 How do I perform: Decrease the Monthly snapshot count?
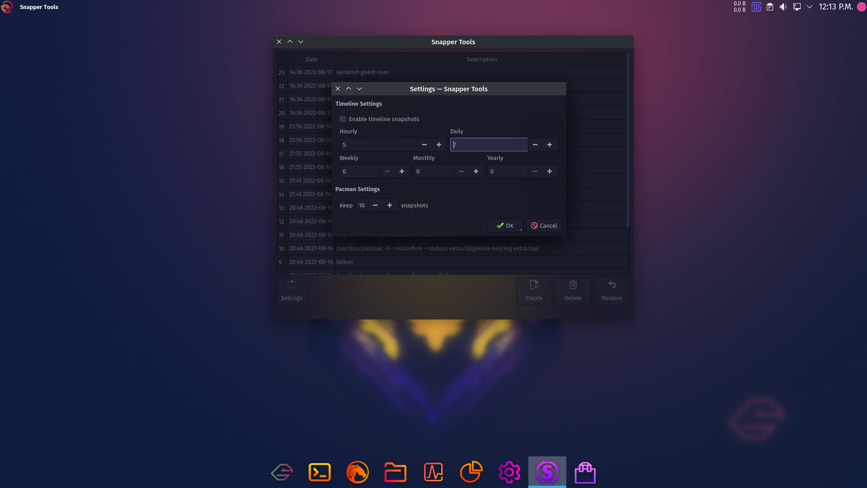pyautogui.click(x=461, y=171)
